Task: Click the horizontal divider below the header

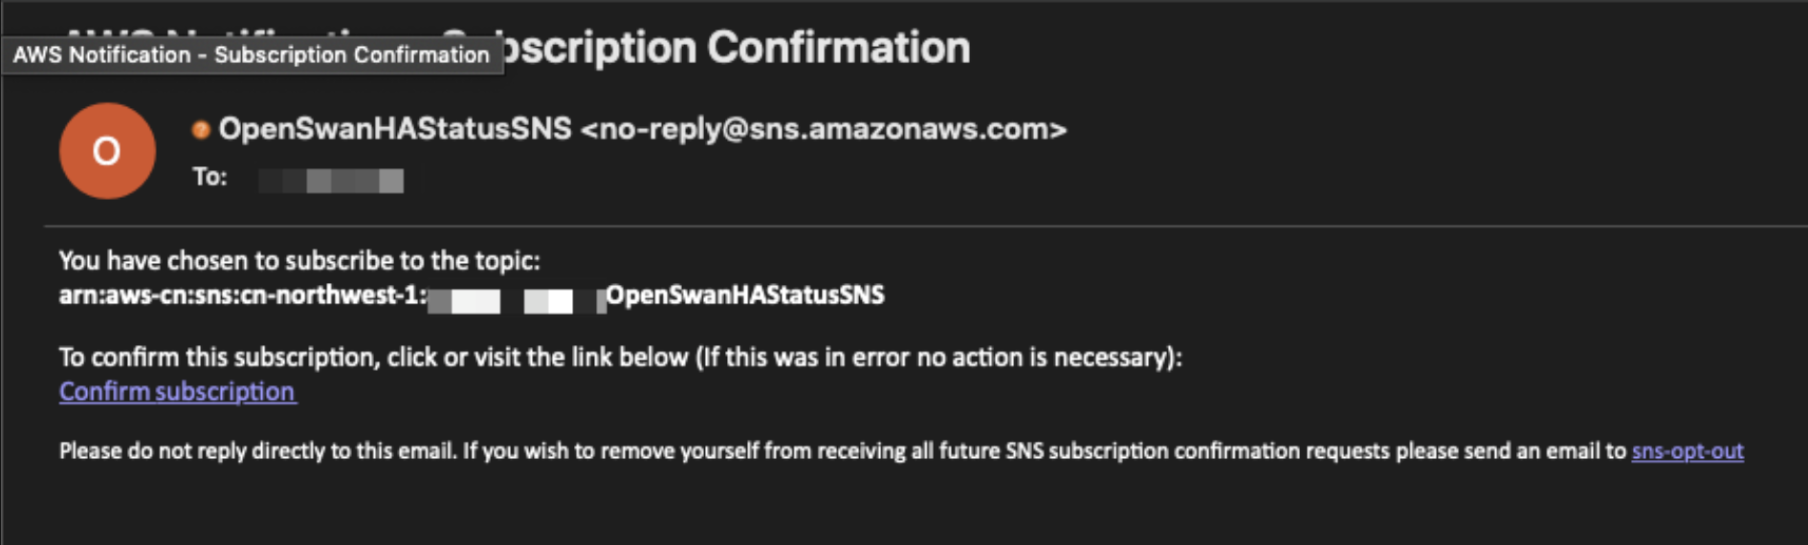Action: click(925, 227)
